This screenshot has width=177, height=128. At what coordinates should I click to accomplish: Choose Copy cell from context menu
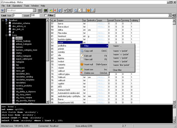click(x=94, y=51)
